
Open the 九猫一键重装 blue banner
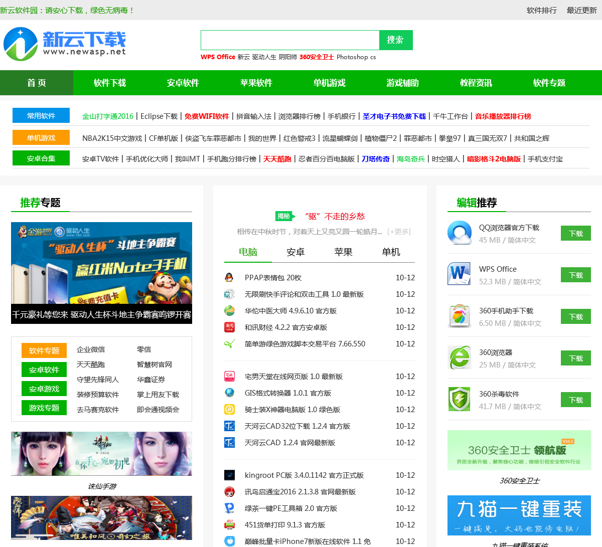pyautogui.click(x=519, y=515)
